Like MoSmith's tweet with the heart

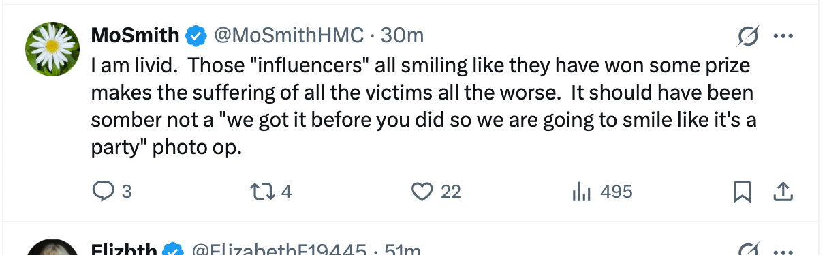click(x=437, y=192)
